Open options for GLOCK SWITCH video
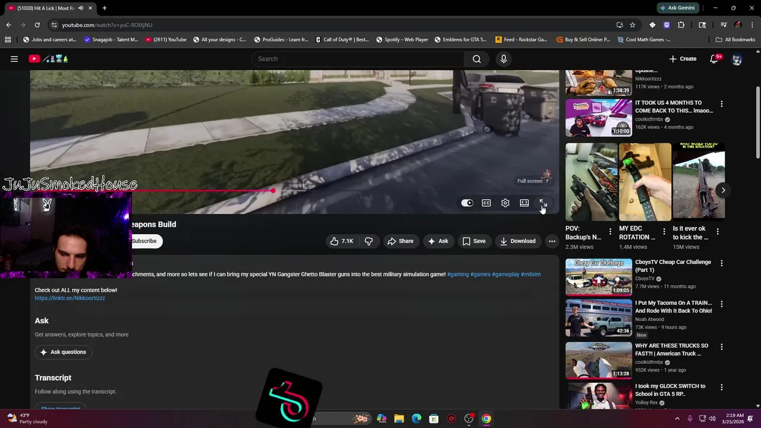The image size is (761, 428). click(x=722, y=388)
